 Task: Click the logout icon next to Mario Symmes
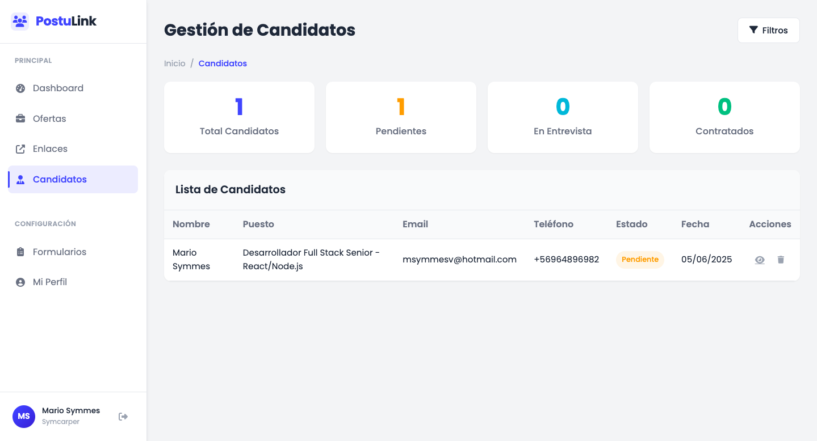(123, 416)
